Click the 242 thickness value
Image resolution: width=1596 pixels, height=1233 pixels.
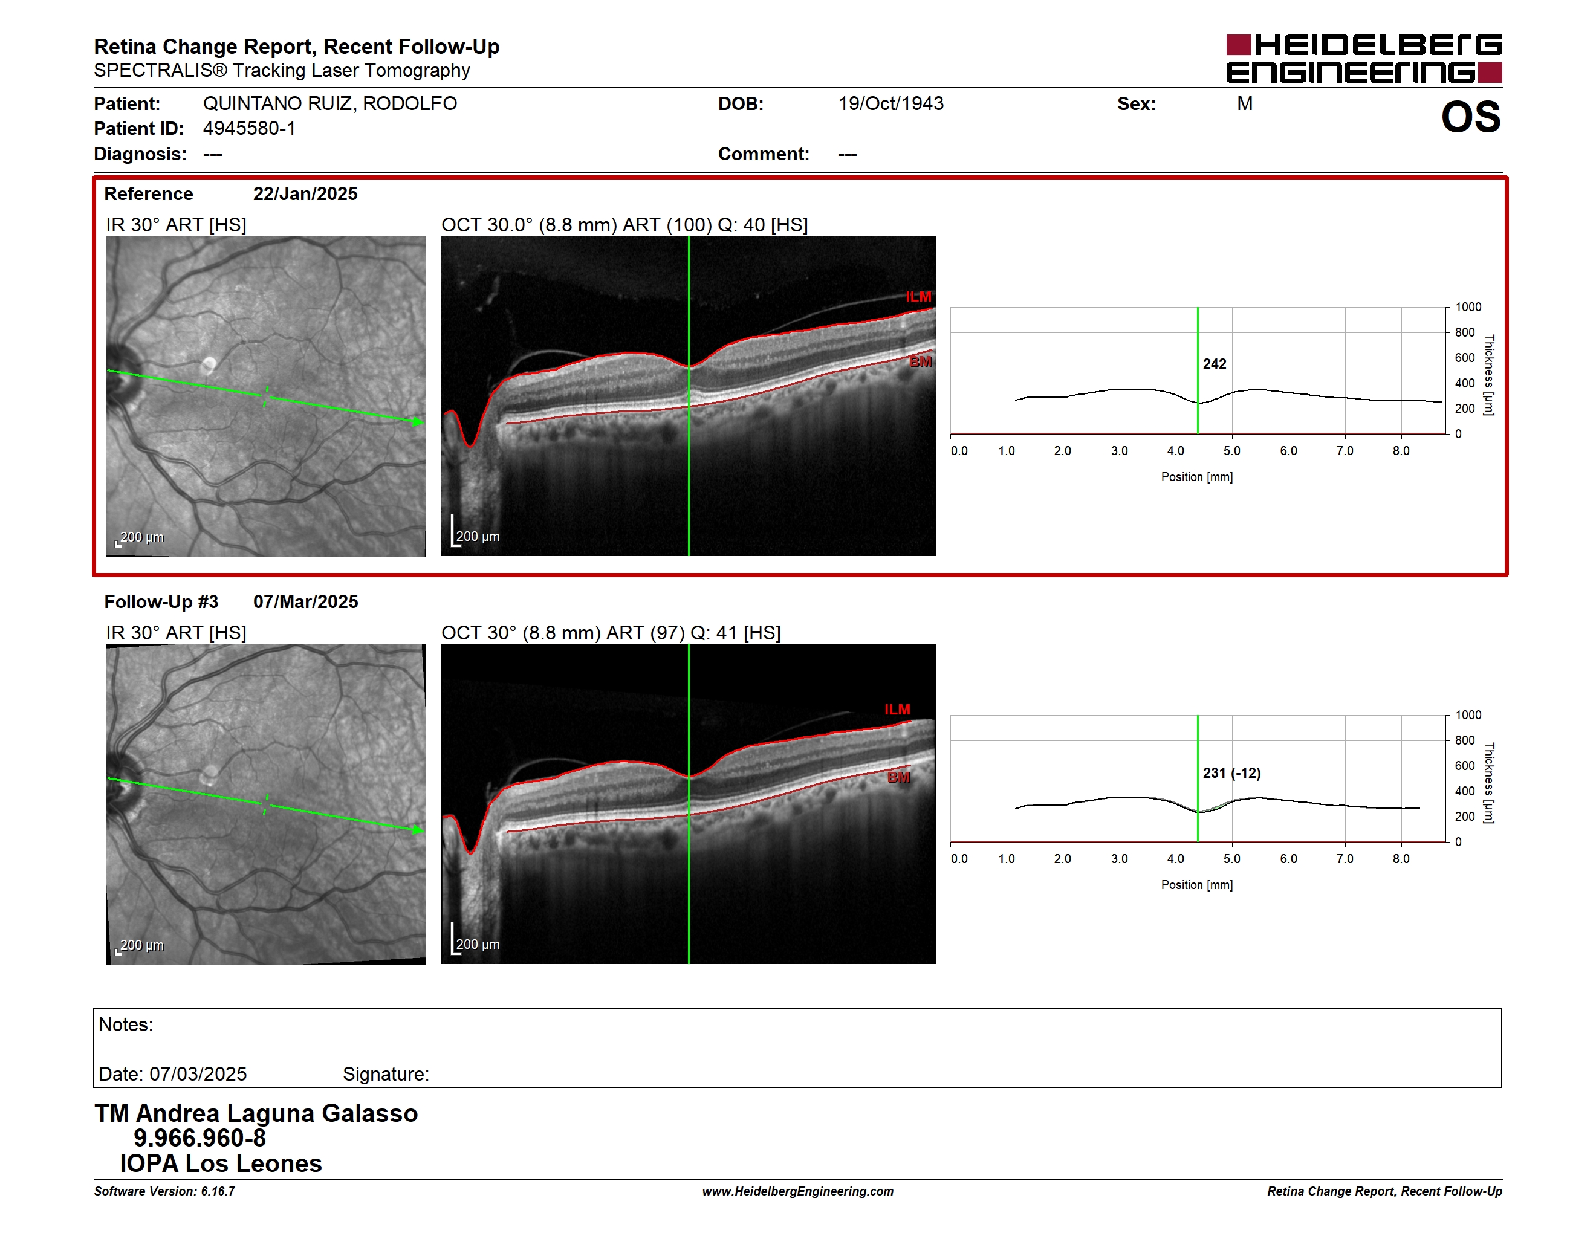[1215, 364]
